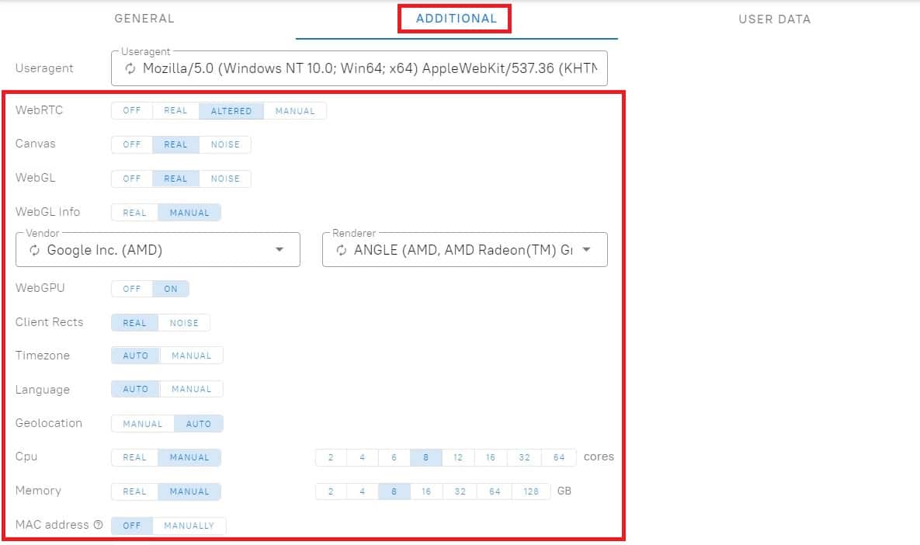The height and width of the screenshot is (545, 920).
Task: Set MAC address to MANUALLY
Action: [x=189, y=526]
